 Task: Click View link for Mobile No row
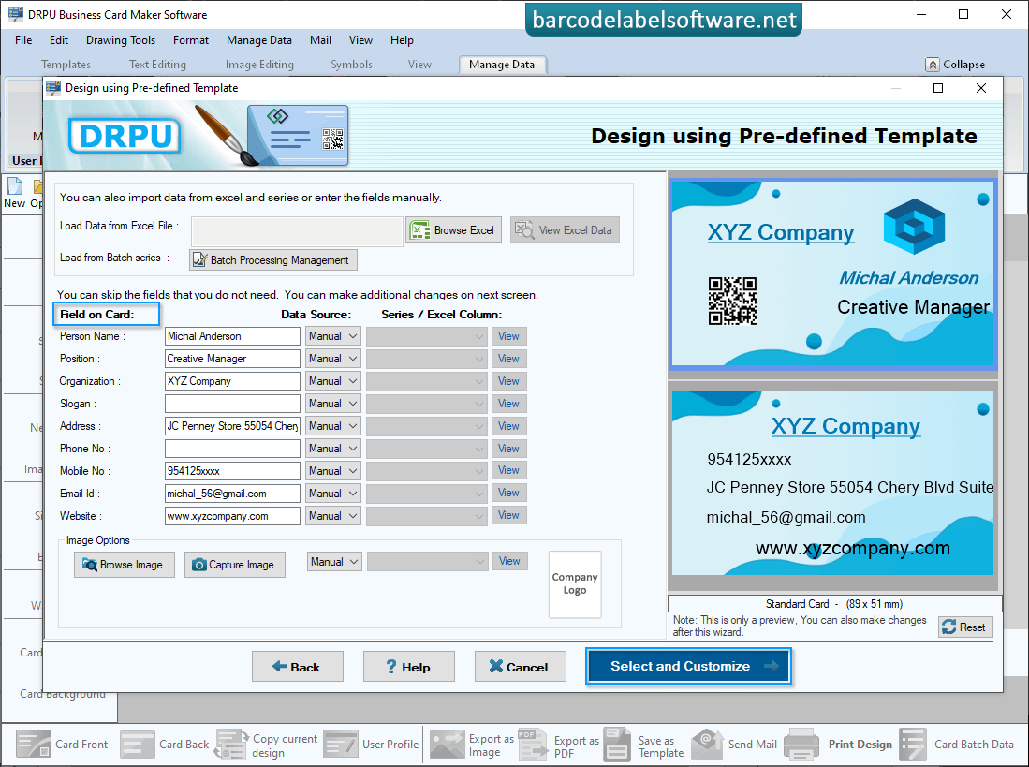point(509,471)
